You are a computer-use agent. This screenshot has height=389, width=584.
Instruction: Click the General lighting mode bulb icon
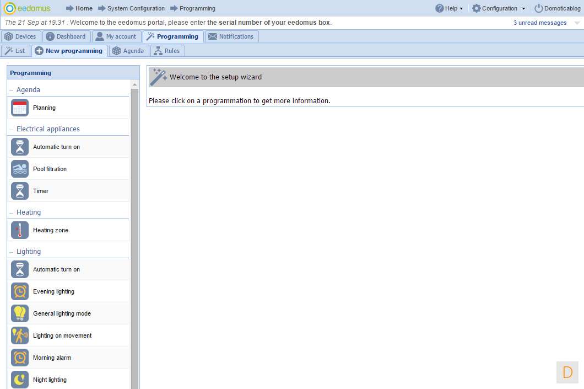pyautogui.click(x=20, y=313)
